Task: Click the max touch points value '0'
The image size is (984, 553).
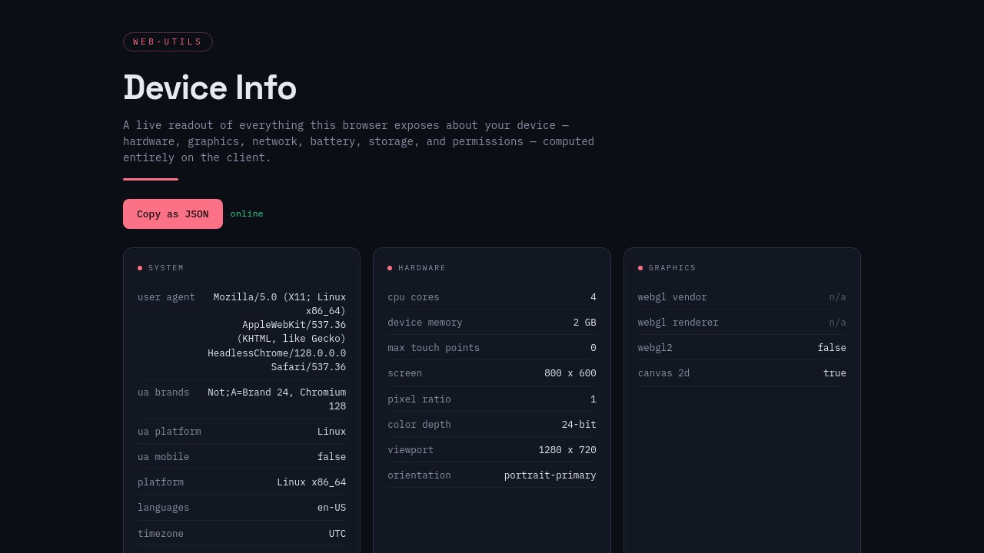Action: tap(593, 348)
